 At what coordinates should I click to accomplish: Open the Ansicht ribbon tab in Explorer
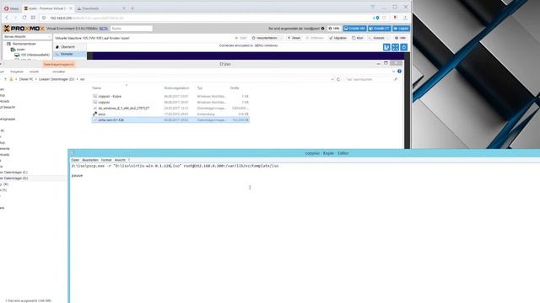point(34,72)
